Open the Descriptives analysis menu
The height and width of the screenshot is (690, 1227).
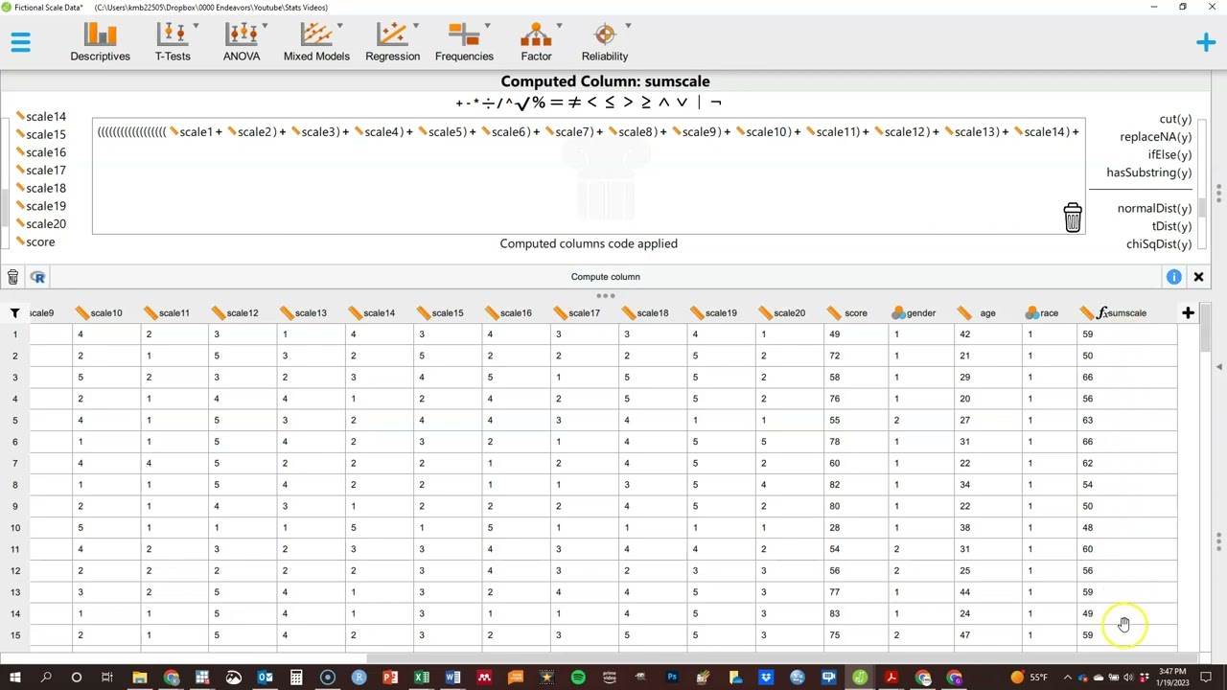click(100, 43)
